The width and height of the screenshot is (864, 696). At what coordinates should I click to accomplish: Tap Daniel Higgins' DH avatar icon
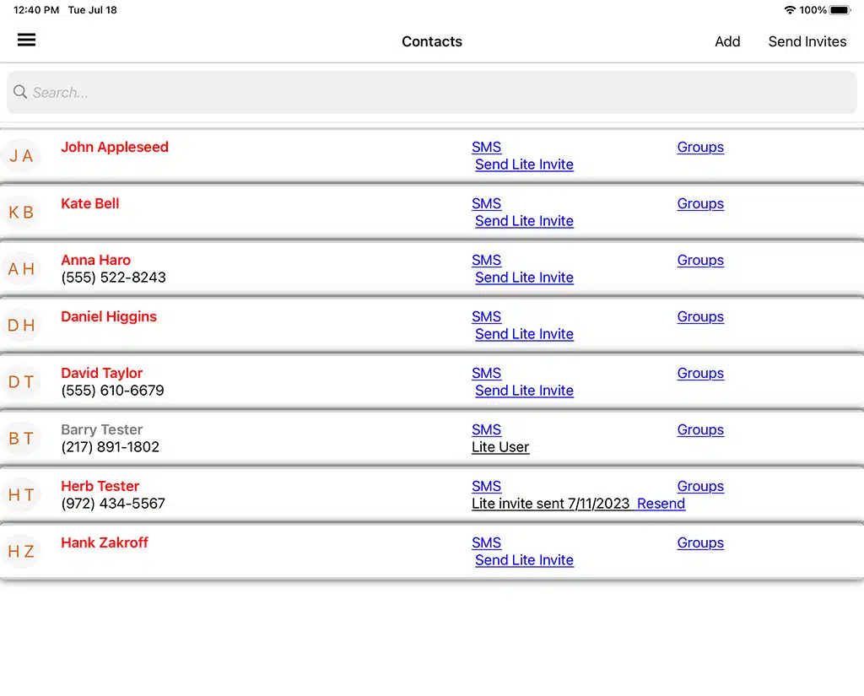point(21,326)
